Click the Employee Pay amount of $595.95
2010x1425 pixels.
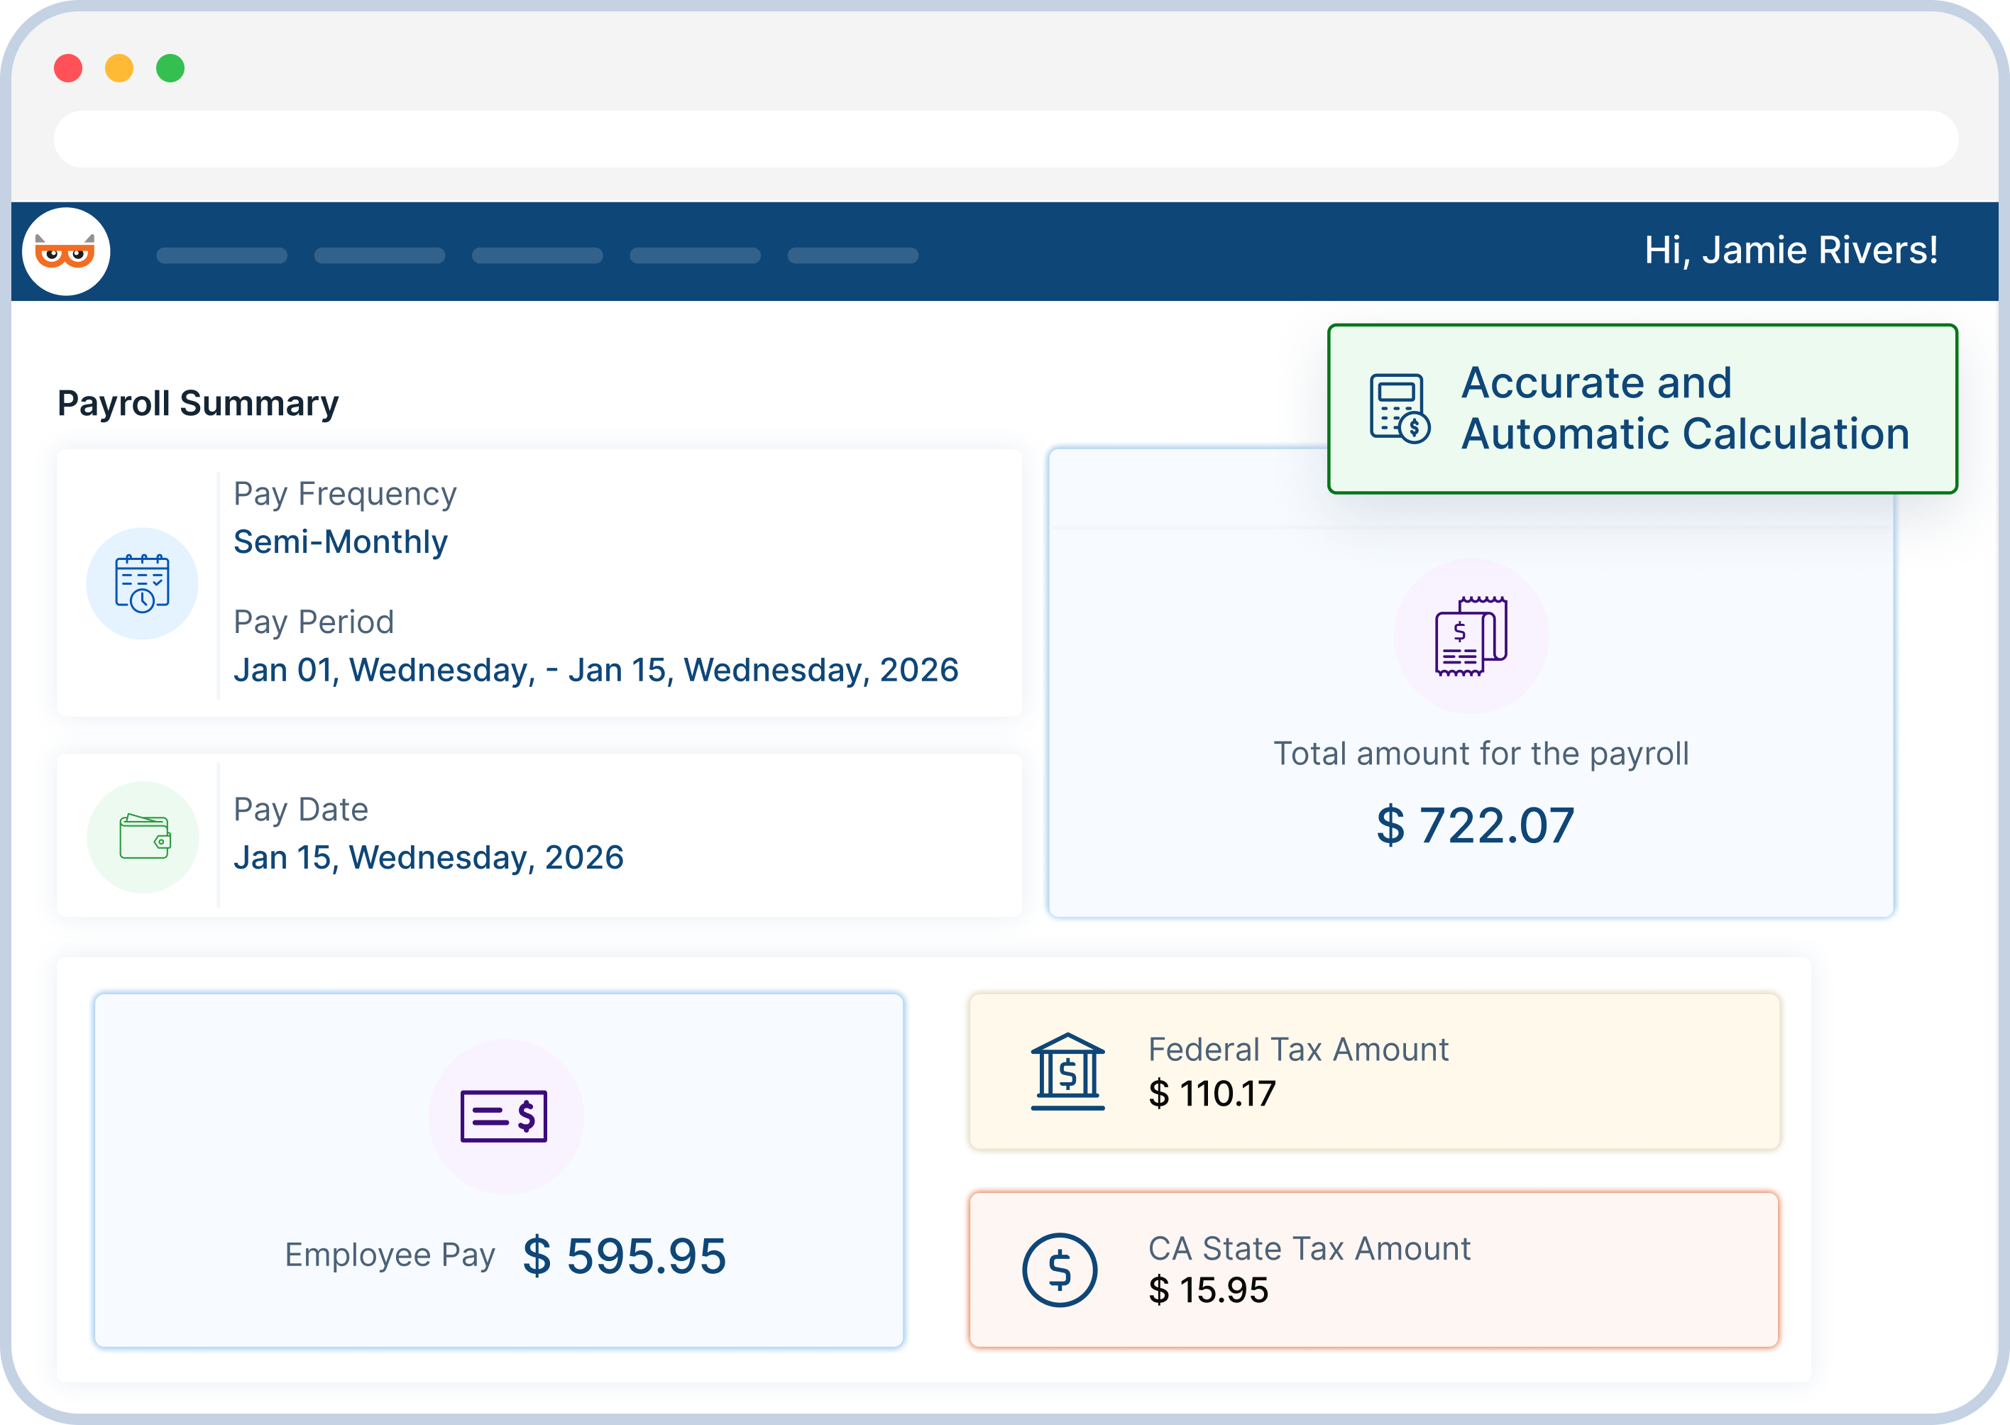point(625,1255)
